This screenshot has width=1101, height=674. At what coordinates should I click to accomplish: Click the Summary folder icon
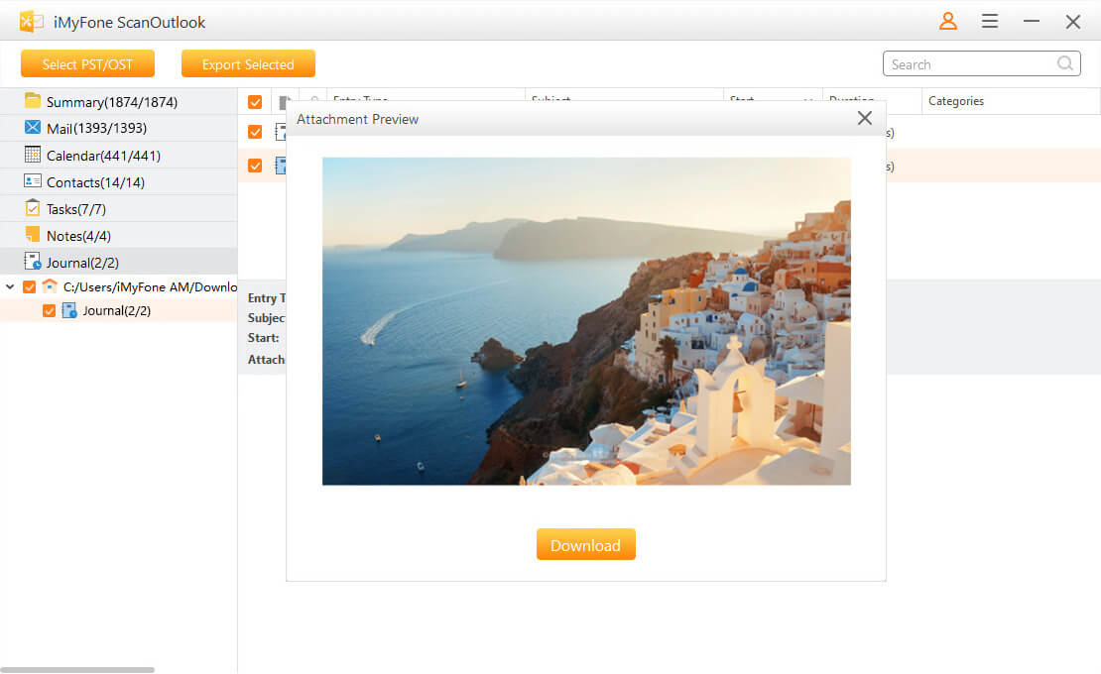33,101
